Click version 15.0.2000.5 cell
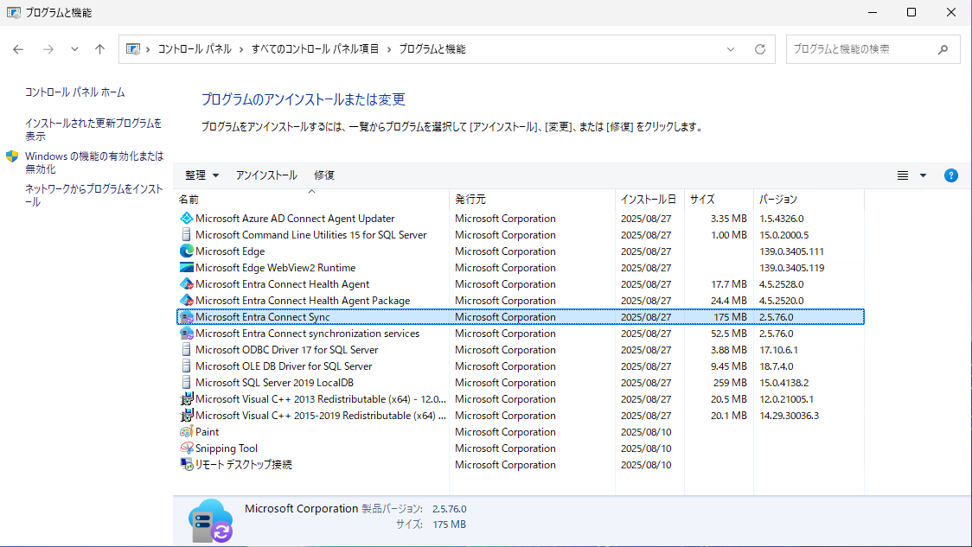This screenshot has width=972, height=547. click(784, 235)
